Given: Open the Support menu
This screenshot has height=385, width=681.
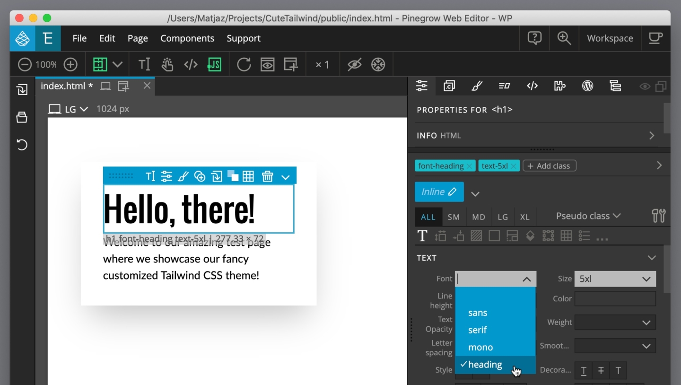Looking at the screenshot, I should click(244, 38).
